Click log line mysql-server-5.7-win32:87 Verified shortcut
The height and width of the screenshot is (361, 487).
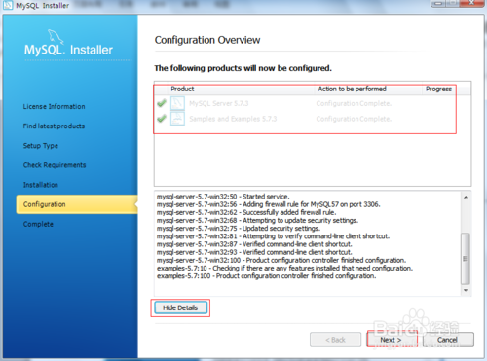pyautogui.click(x=254, y=244)
